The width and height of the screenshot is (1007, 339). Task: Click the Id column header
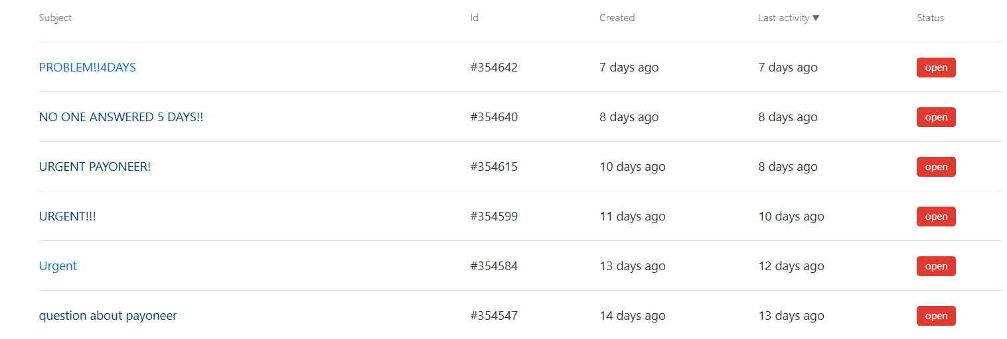[x=475, y=18]
